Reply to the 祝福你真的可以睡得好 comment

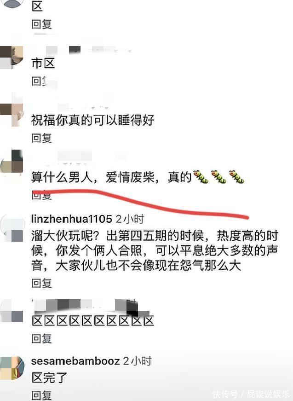point(42,138)
